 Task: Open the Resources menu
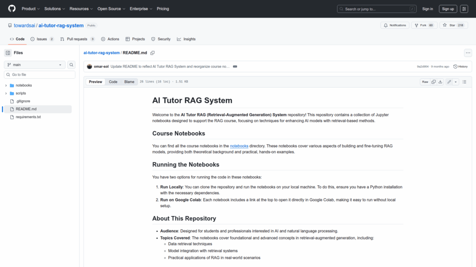[81, 9]
